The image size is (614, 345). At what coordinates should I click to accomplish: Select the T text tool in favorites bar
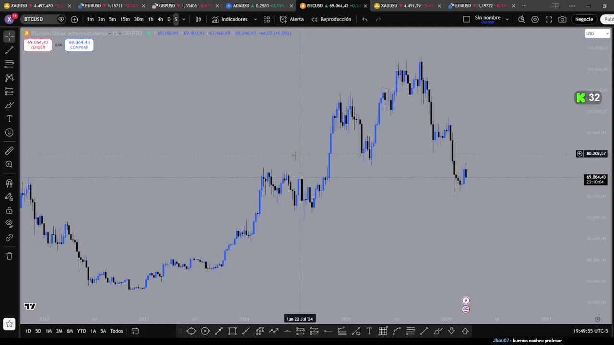point(369,331)
